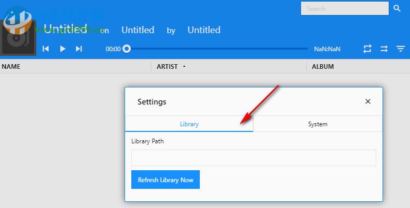
Task: Switch to the System tab
Action: tap(318, 124)
